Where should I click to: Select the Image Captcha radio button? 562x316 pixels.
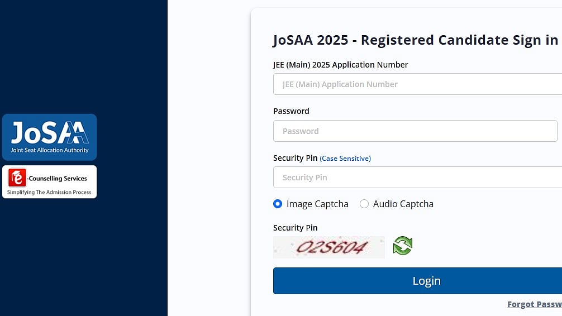(278, 204)
